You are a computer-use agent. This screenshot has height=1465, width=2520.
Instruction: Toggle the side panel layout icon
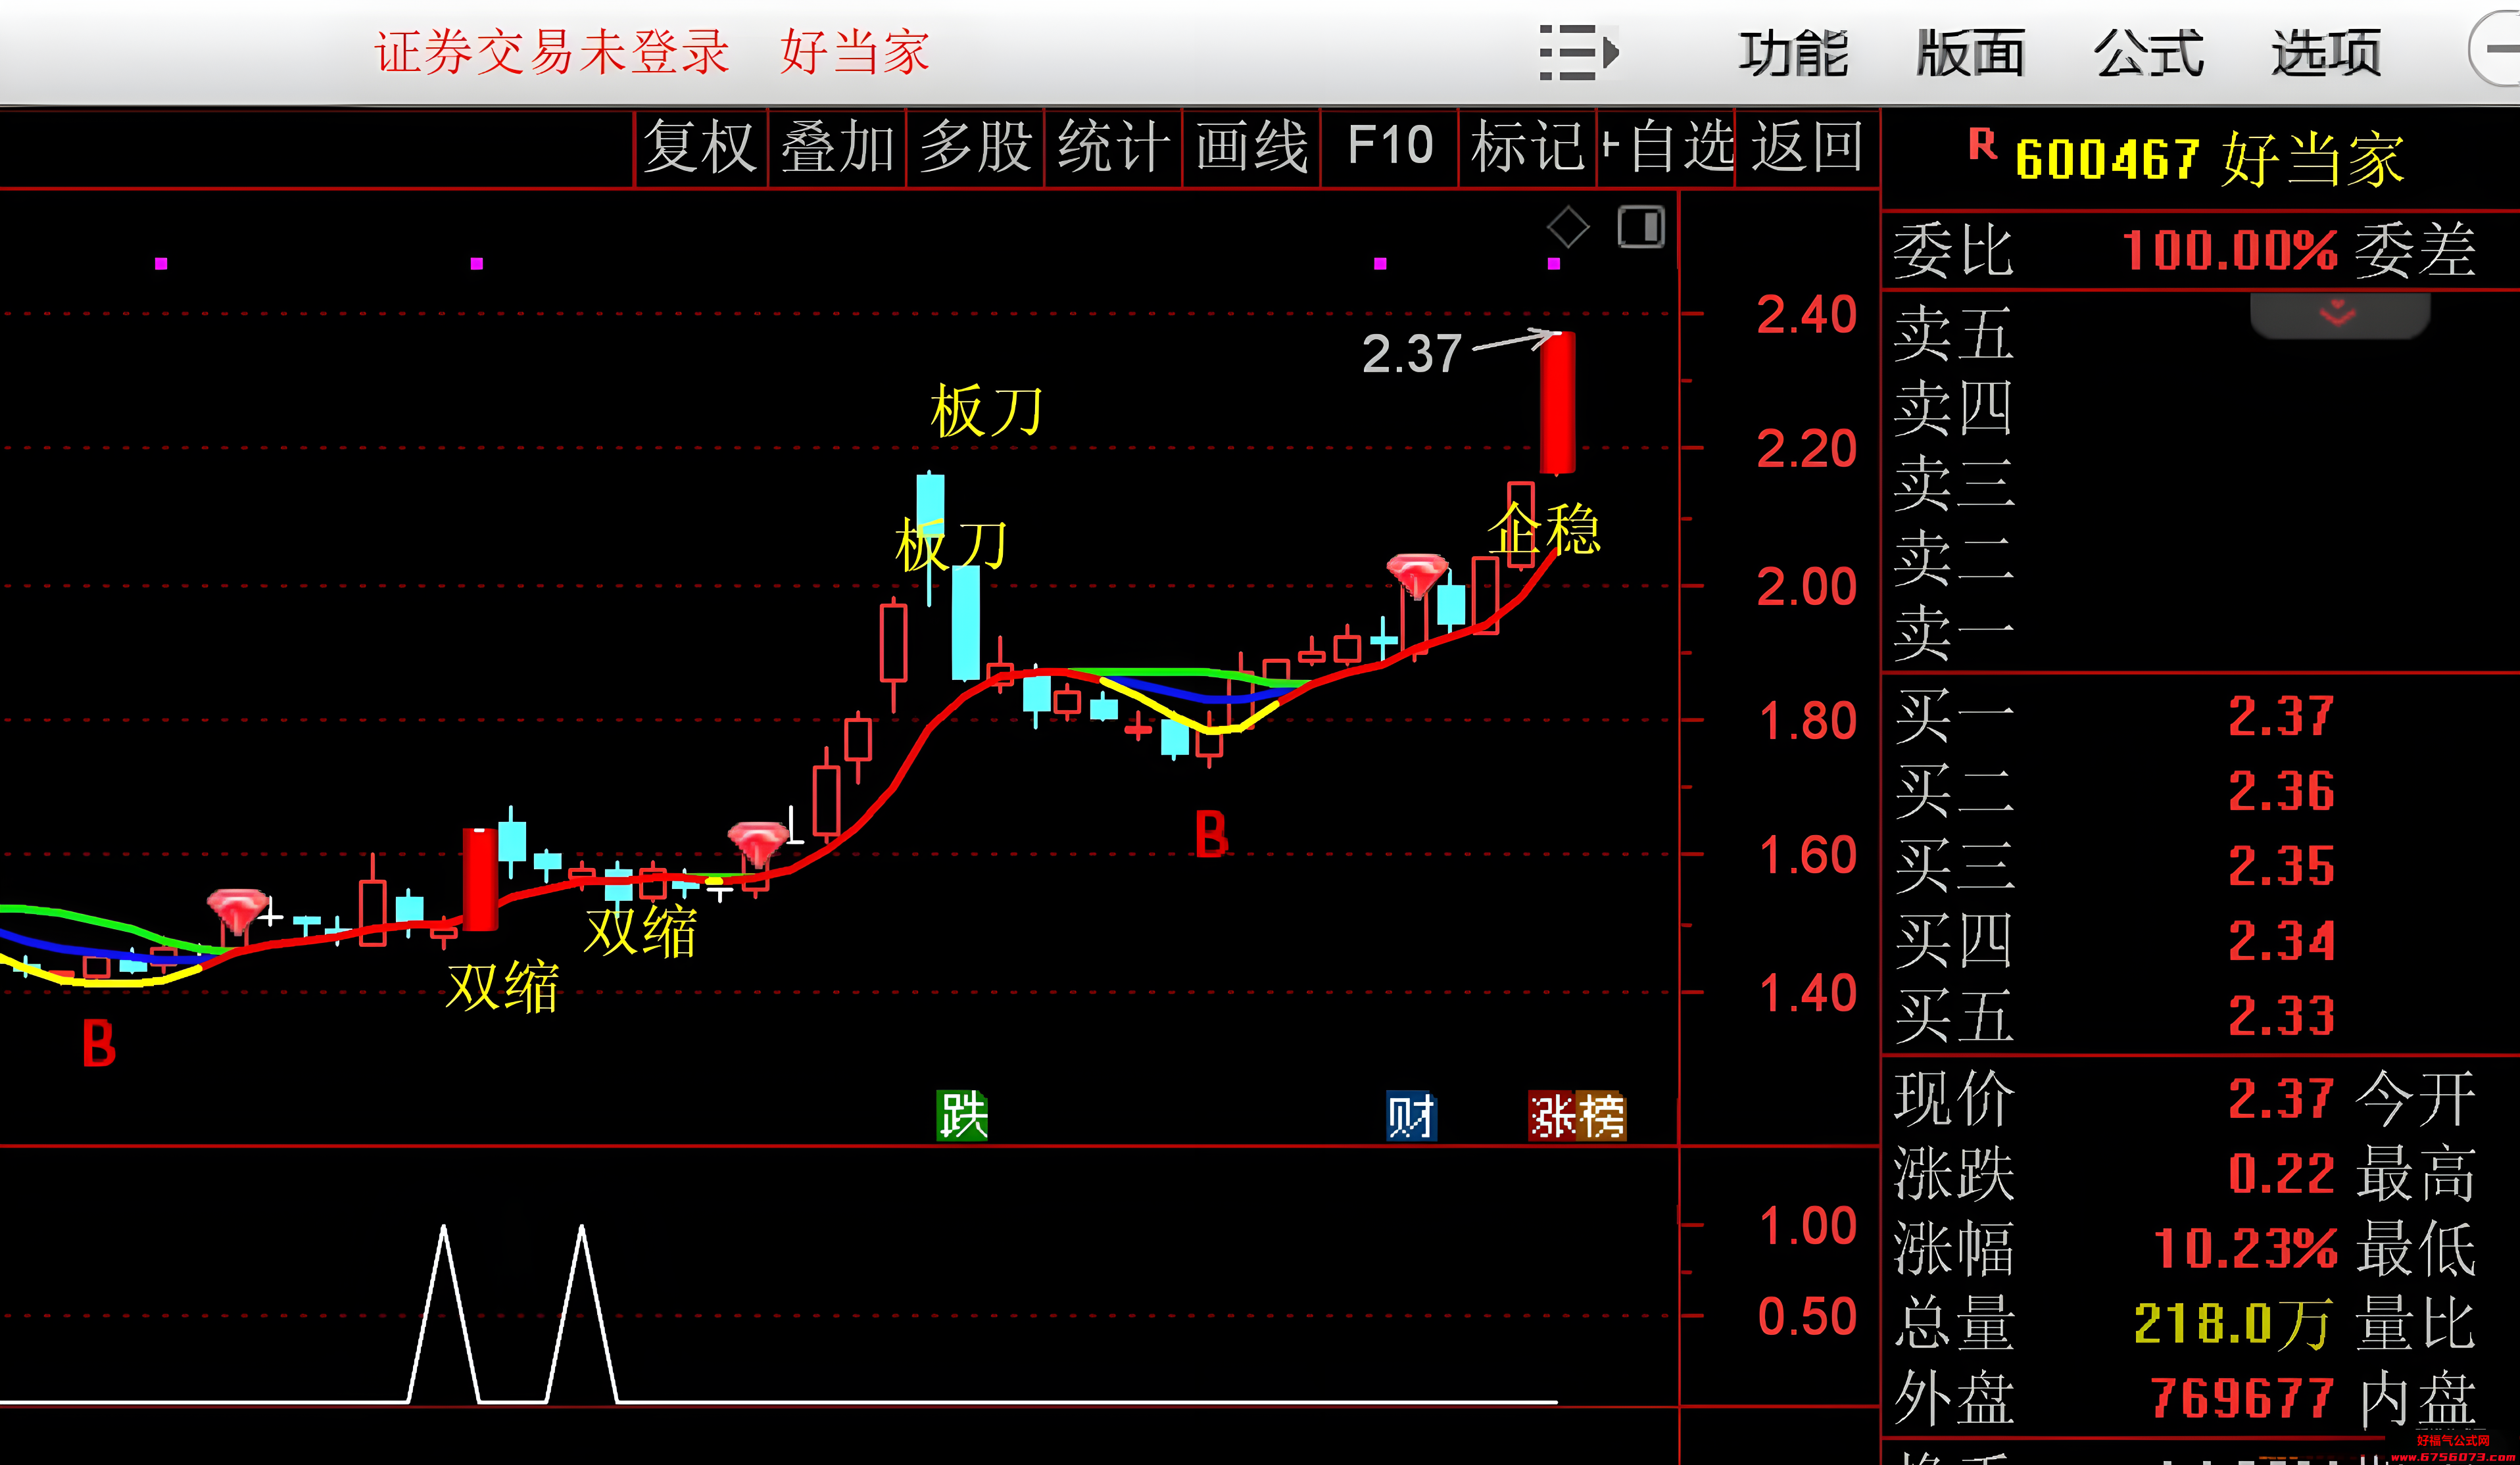pyautogui.click(x=1641, y=227)
